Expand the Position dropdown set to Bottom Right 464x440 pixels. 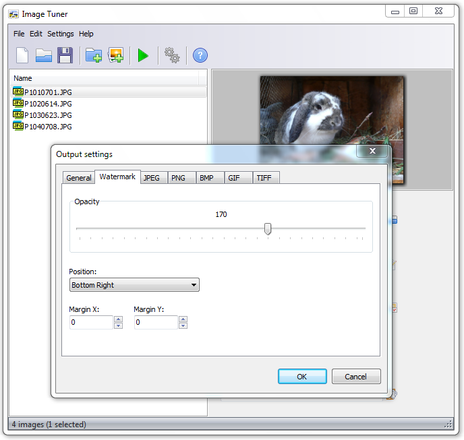pos(134,285)
